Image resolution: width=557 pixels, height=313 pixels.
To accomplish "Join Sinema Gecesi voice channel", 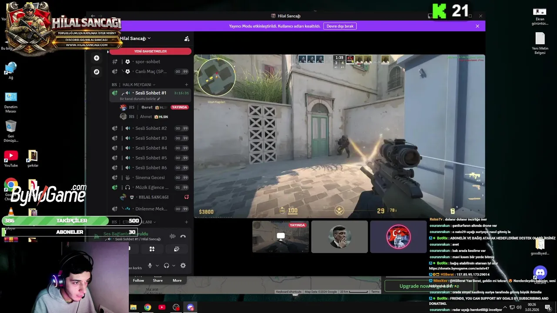I will tap(150, 177).
